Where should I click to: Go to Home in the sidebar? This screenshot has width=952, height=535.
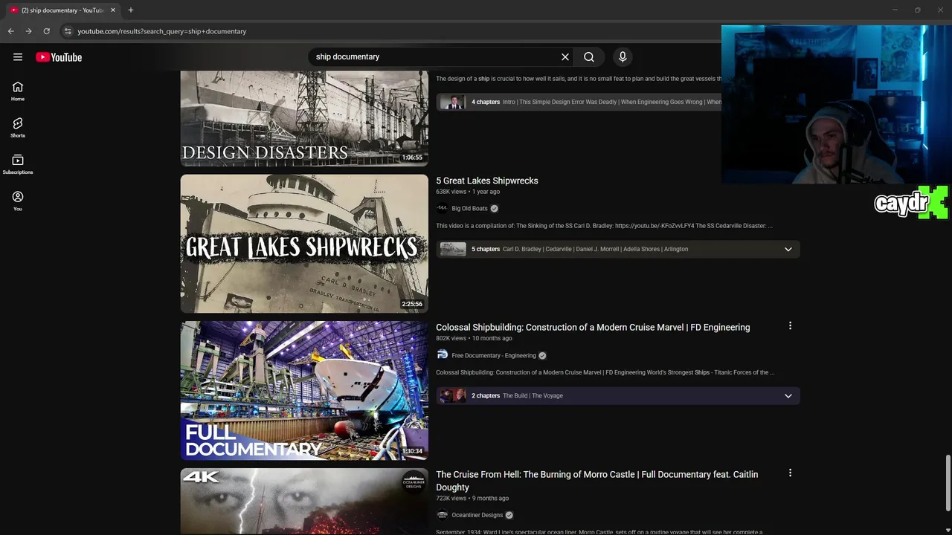click(x=18, y=91)
